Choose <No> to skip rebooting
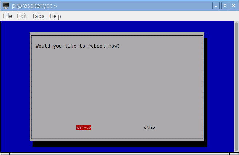The image size is (239, 155). pos(149,128)
